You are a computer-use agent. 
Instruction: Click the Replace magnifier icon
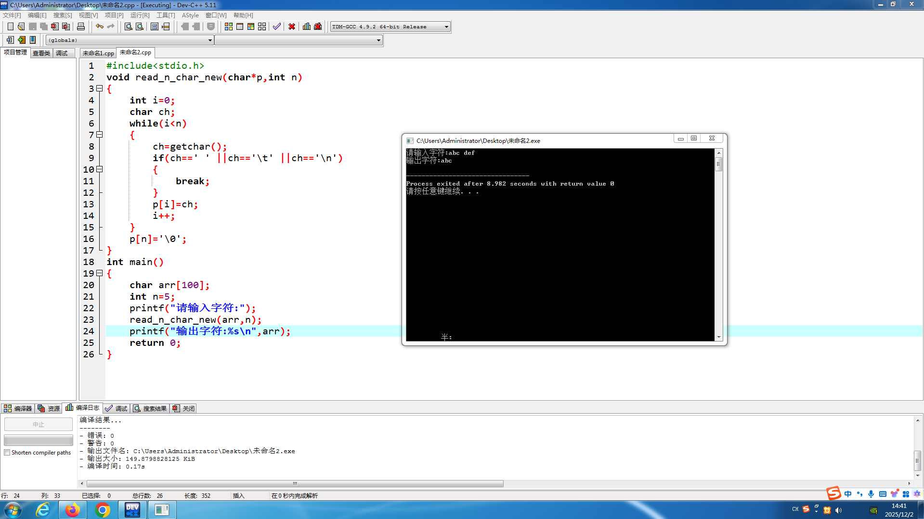point(140,26)
